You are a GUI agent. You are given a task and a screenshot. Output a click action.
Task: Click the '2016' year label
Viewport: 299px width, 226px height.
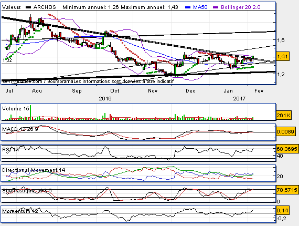coord(105,98)
